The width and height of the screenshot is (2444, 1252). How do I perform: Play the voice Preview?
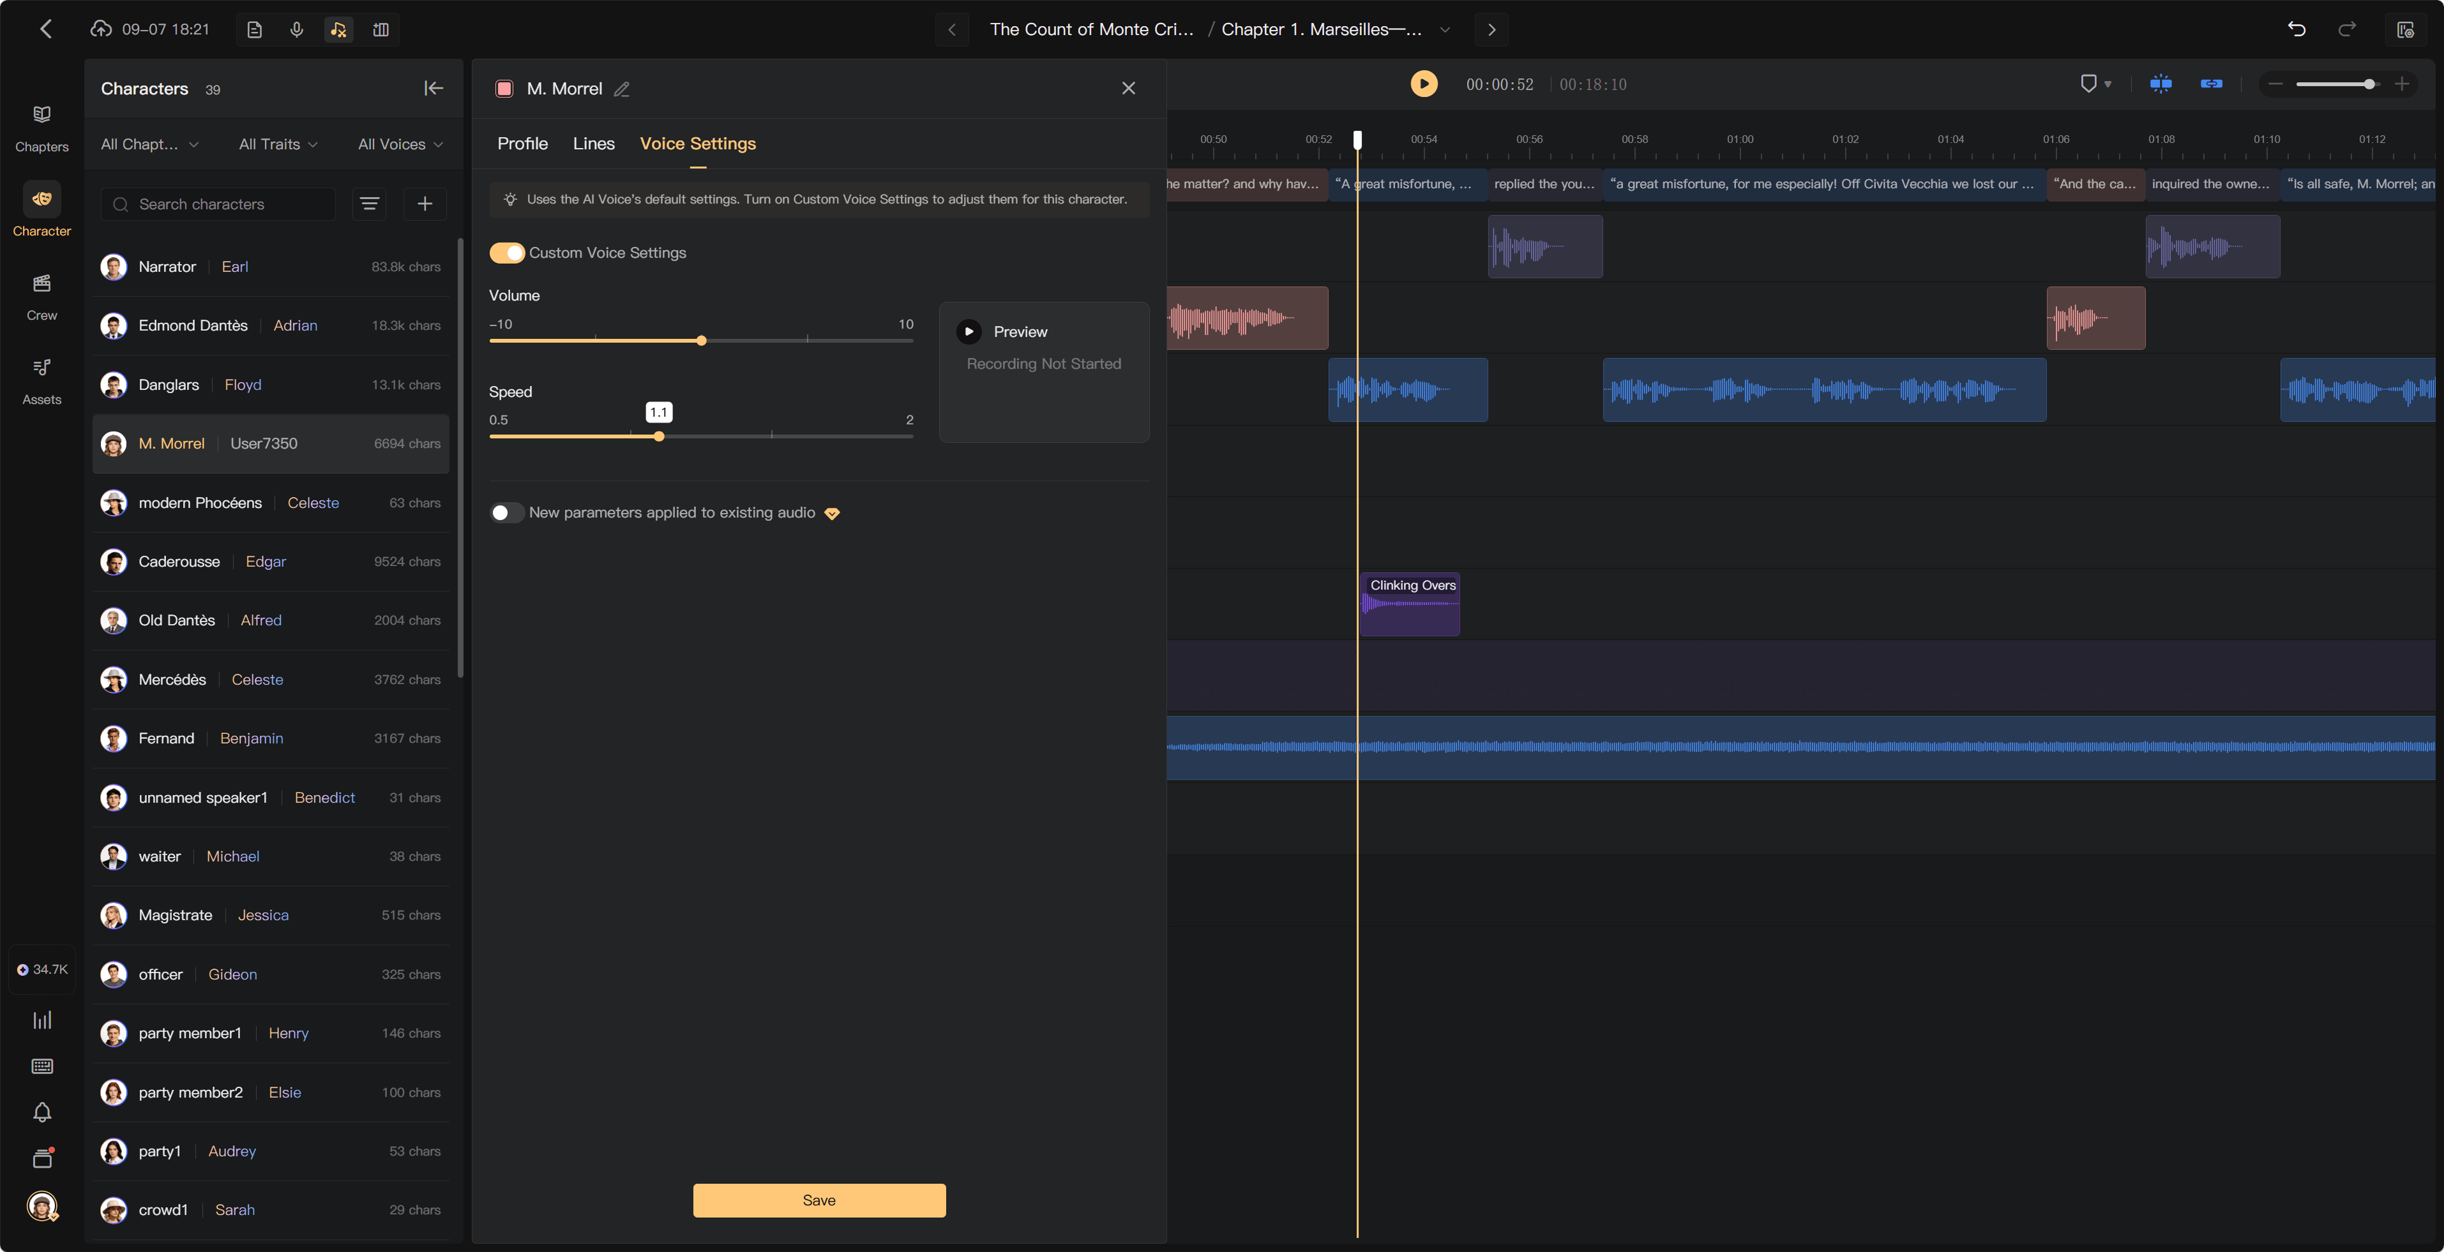click(969, 332)
